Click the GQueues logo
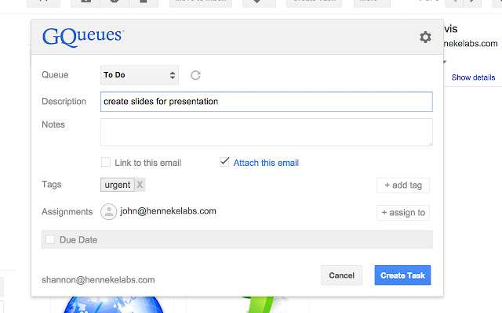The image size is (502, 313). click(x=82, y=36)
